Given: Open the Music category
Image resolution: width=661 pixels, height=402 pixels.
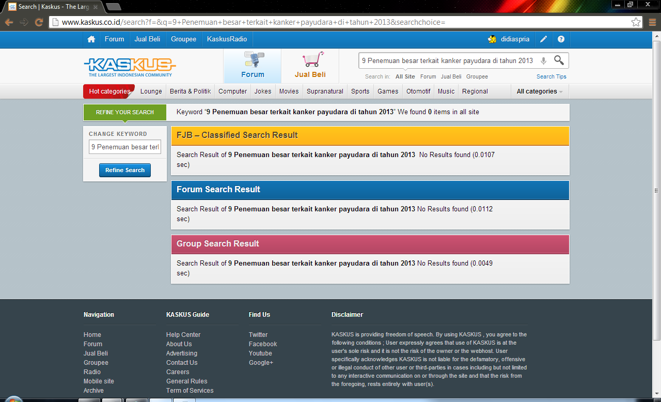Looking at the screenshot, I should 446,91.
